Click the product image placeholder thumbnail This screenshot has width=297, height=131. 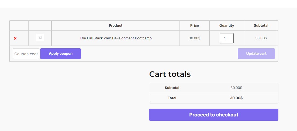click(x=40, y=38)
